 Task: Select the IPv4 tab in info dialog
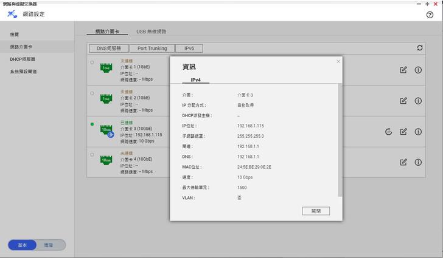196,80
